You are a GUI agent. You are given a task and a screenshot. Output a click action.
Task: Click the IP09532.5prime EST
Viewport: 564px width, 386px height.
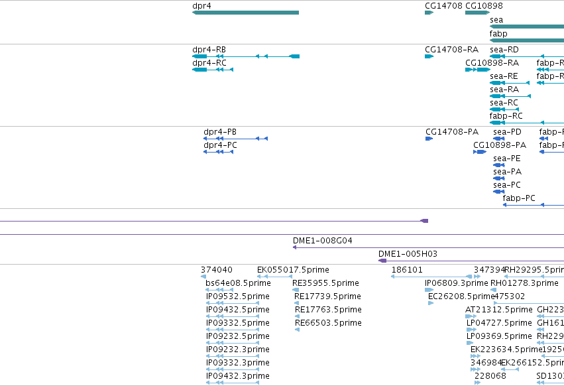tap(233, 303)
